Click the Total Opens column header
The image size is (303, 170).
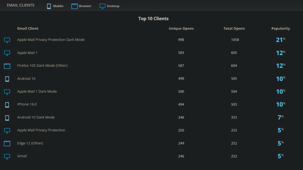tap(234, 28)
